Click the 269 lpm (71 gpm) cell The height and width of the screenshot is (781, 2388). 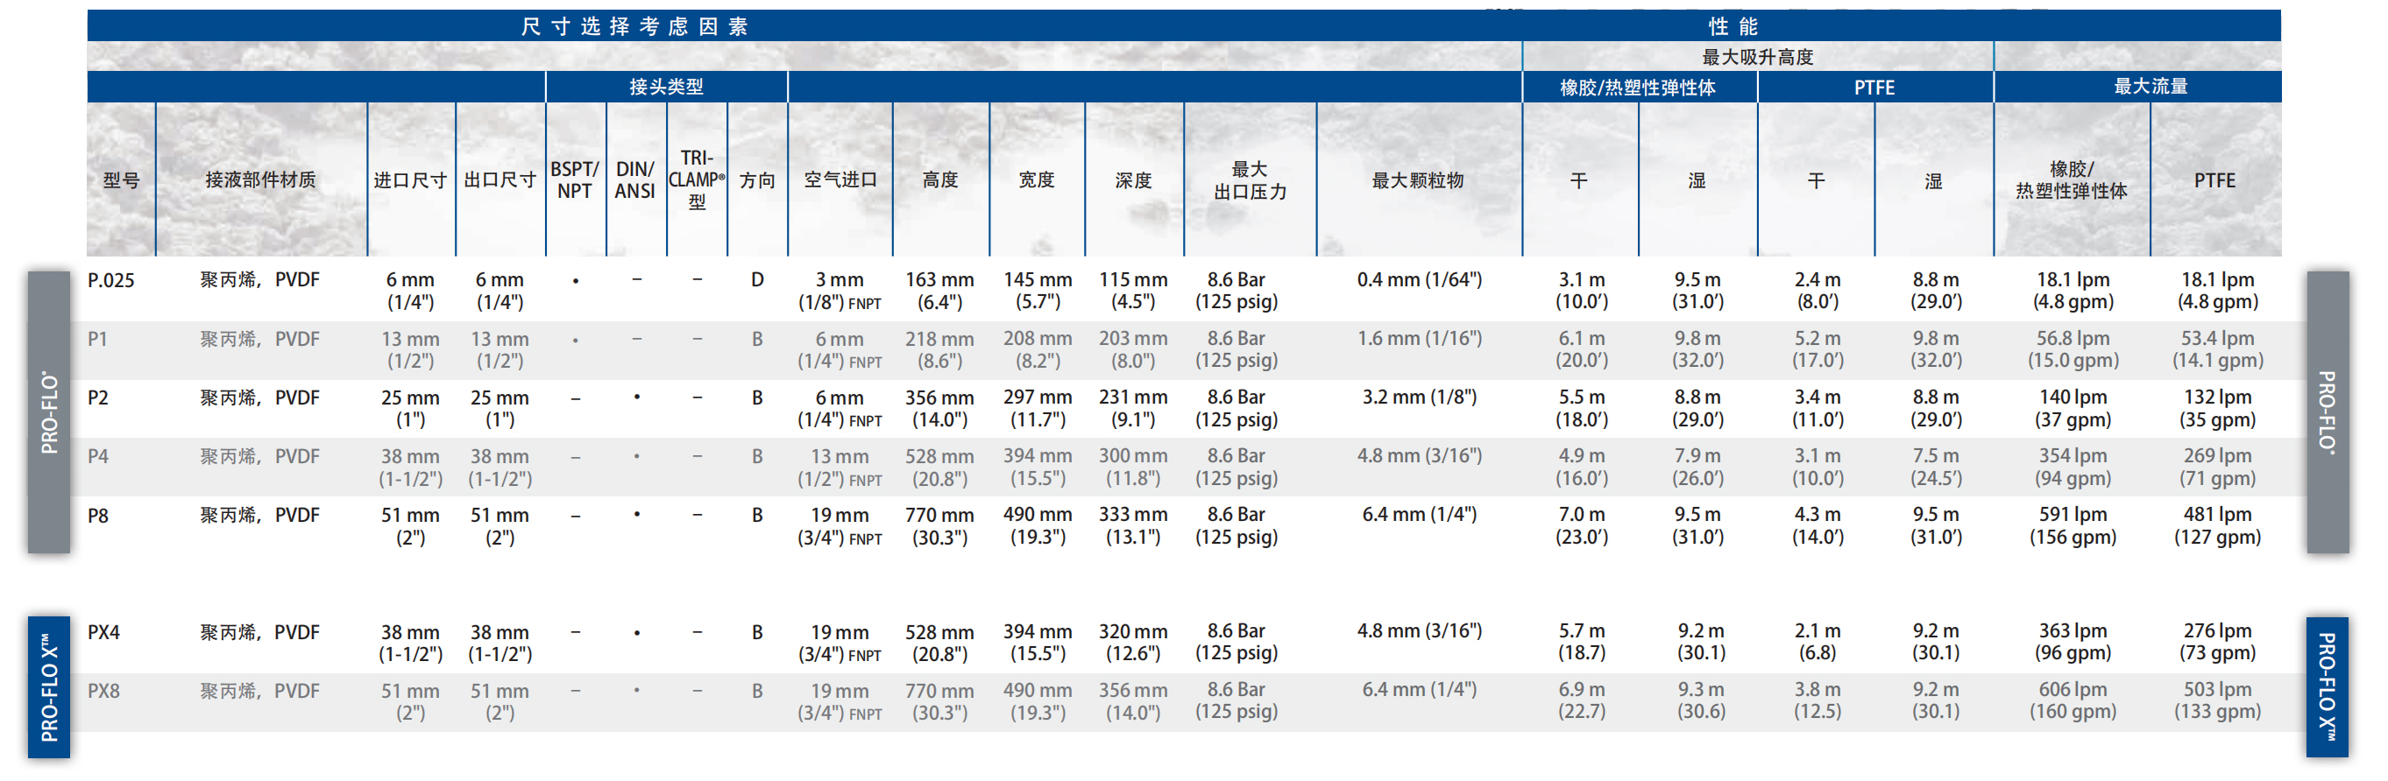pos(2217,467)
